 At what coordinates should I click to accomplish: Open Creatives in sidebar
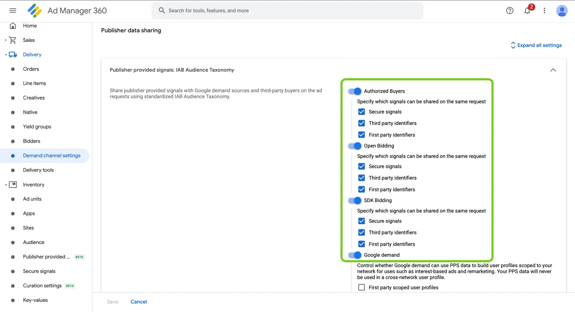pyautogui.click(x=34, y=98)
